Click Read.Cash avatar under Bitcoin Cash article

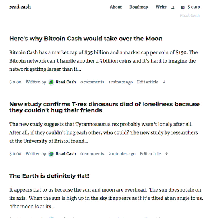pos(51,82)
